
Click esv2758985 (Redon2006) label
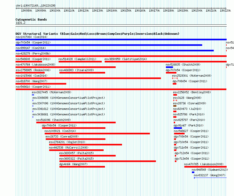pos(33,70)
